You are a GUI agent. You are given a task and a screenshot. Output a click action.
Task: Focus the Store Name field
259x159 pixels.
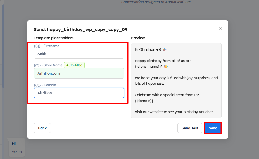(x=79, y=73)
